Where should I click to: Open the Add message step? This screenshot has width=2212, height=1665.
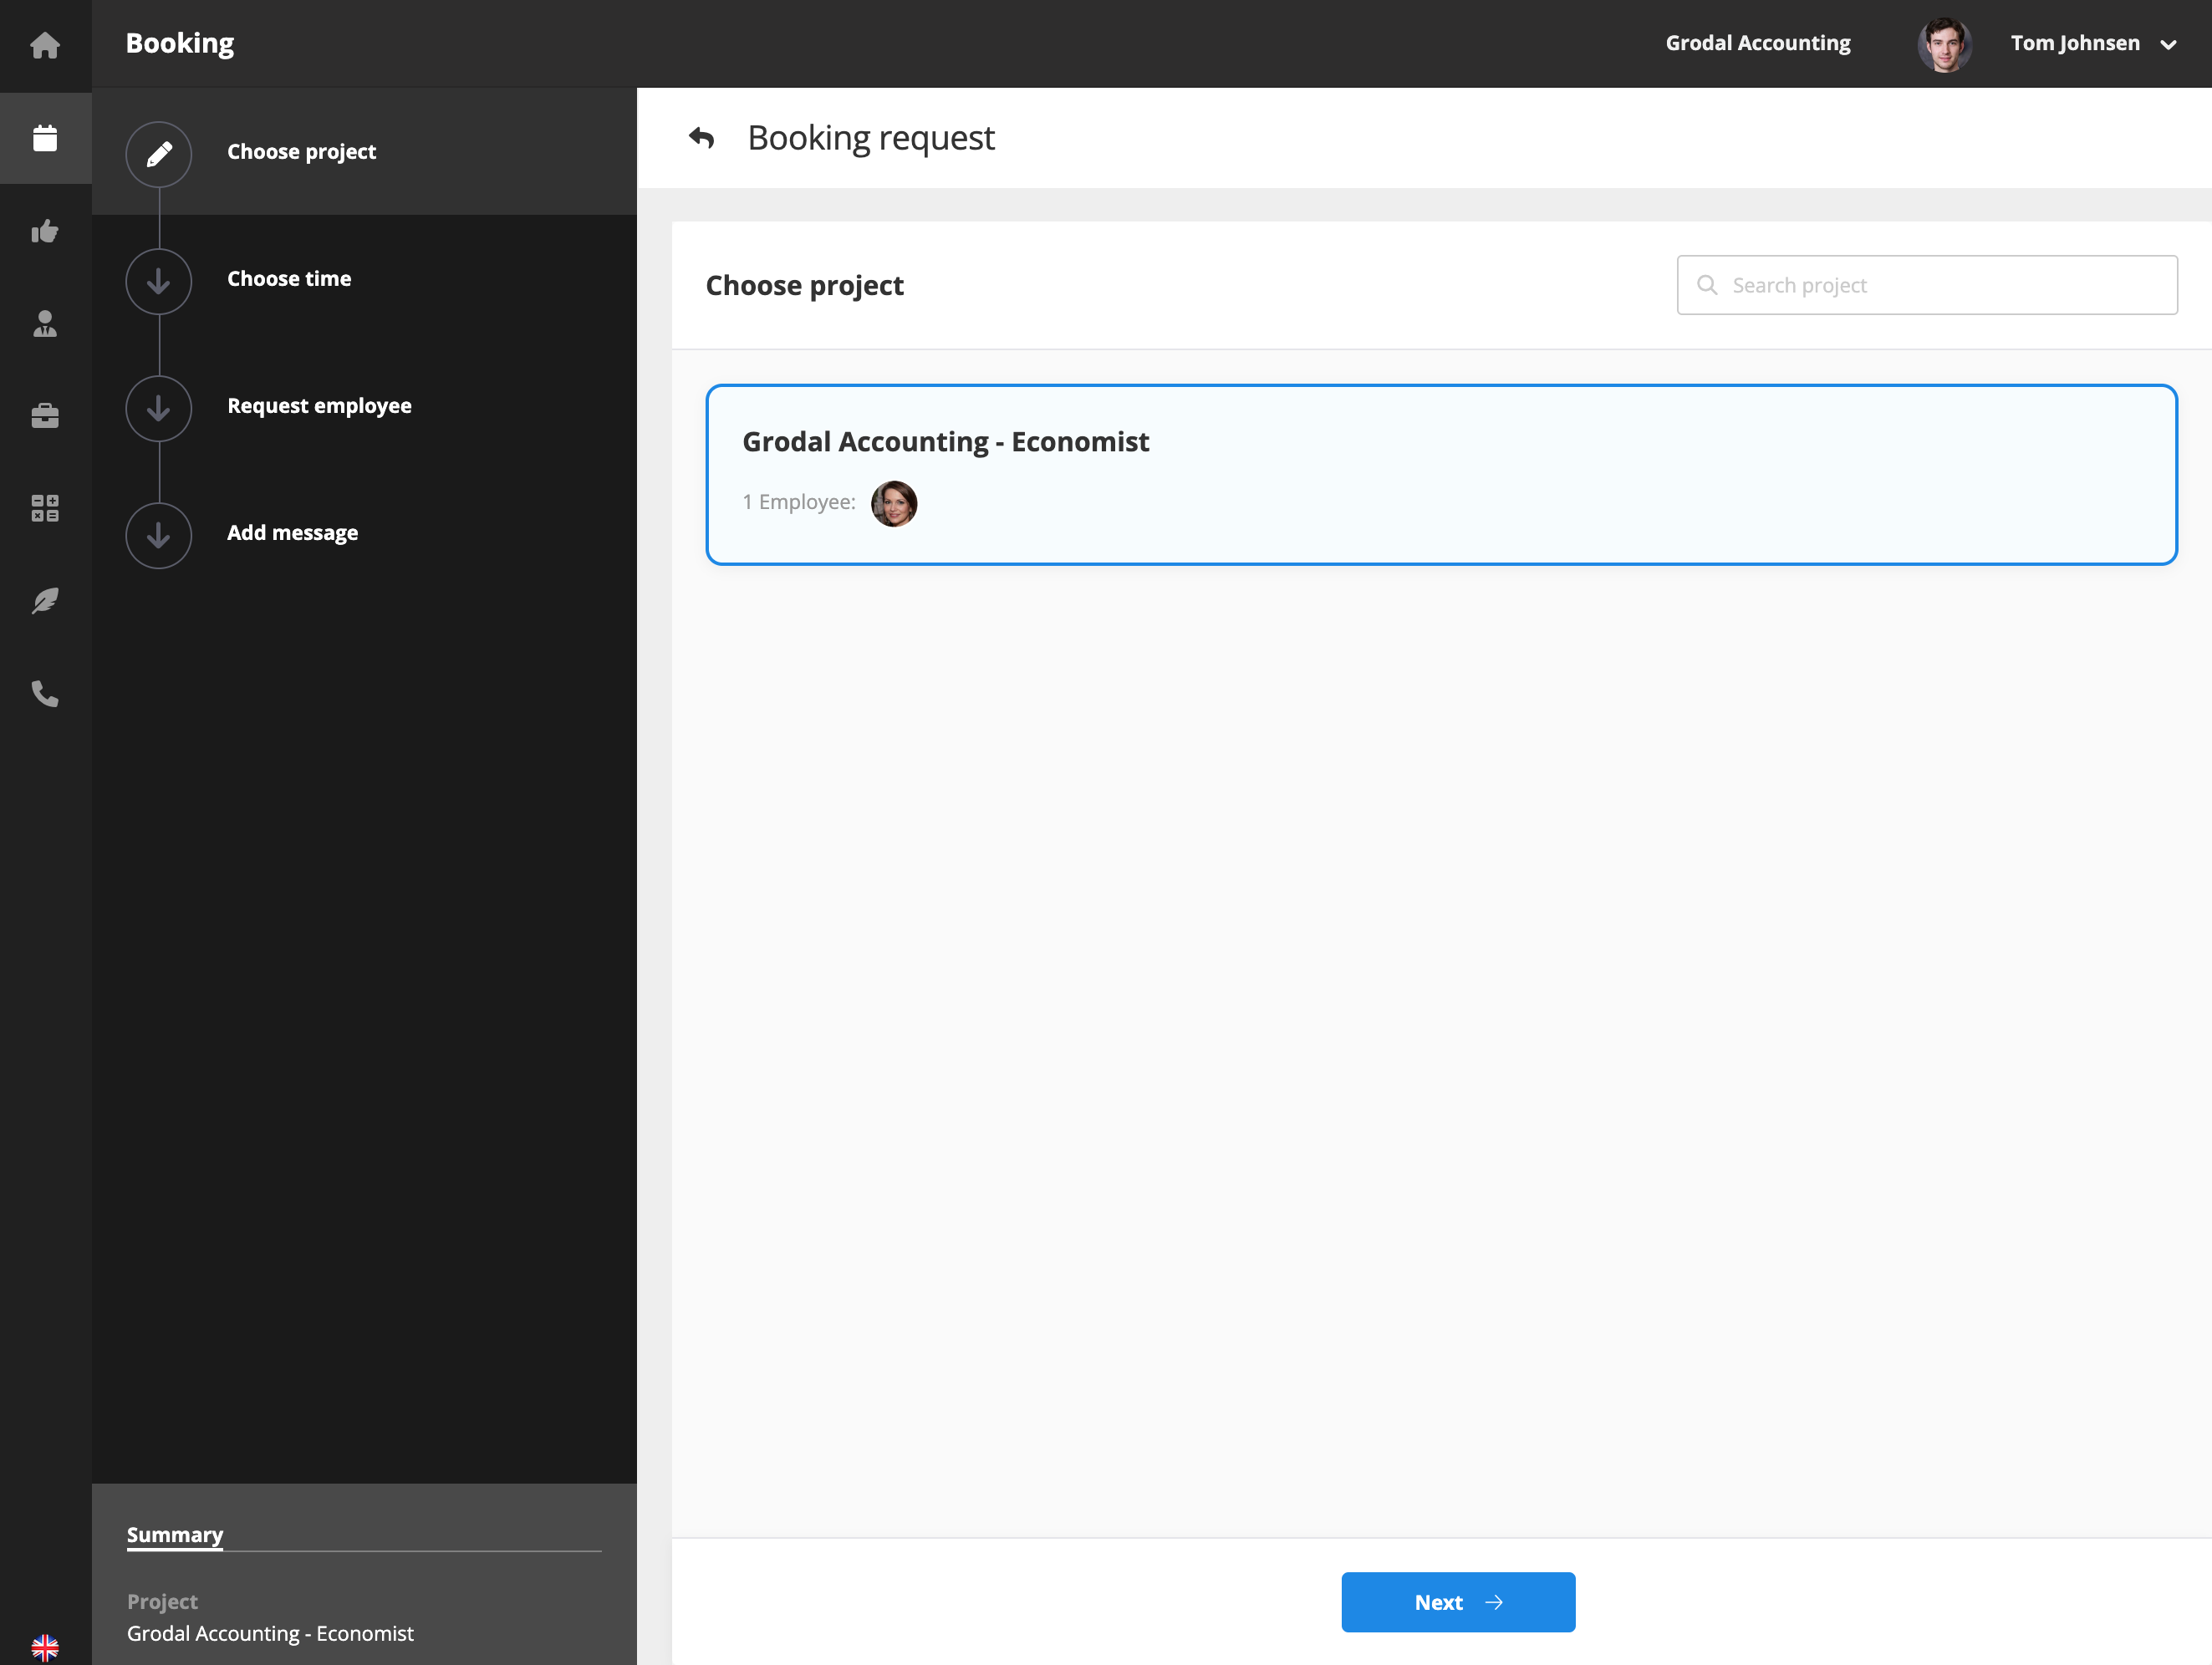tap(292, 533)
